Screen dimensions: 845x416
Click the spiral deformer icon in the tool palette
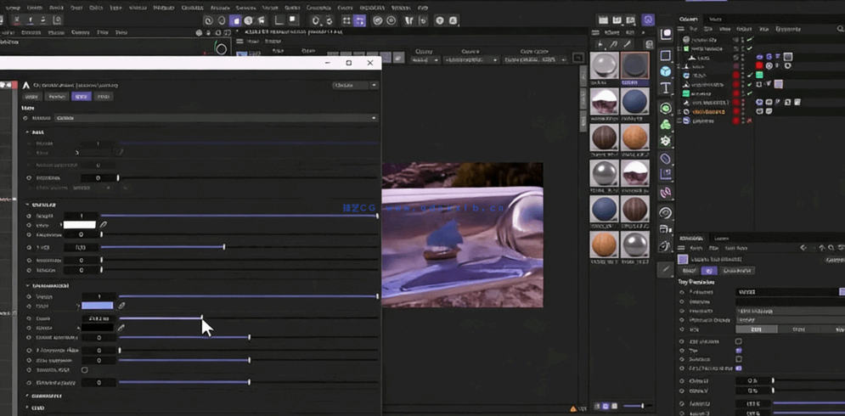pos(666,212)
